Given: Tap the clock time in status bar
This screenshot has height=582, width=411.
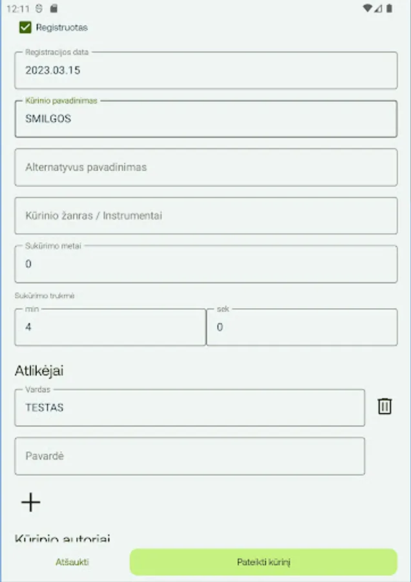Looking at the screenshot, I should click(x=17, y=8).
